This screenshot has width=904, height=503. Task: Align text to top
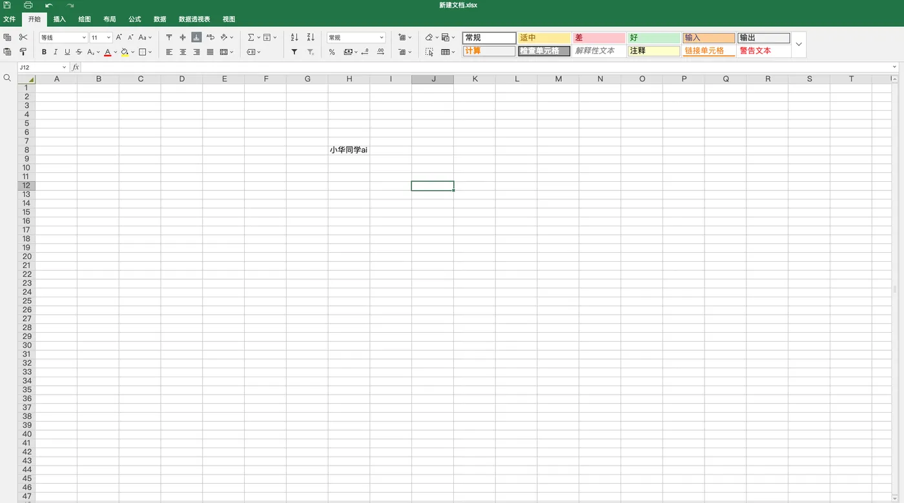[169, 37]
